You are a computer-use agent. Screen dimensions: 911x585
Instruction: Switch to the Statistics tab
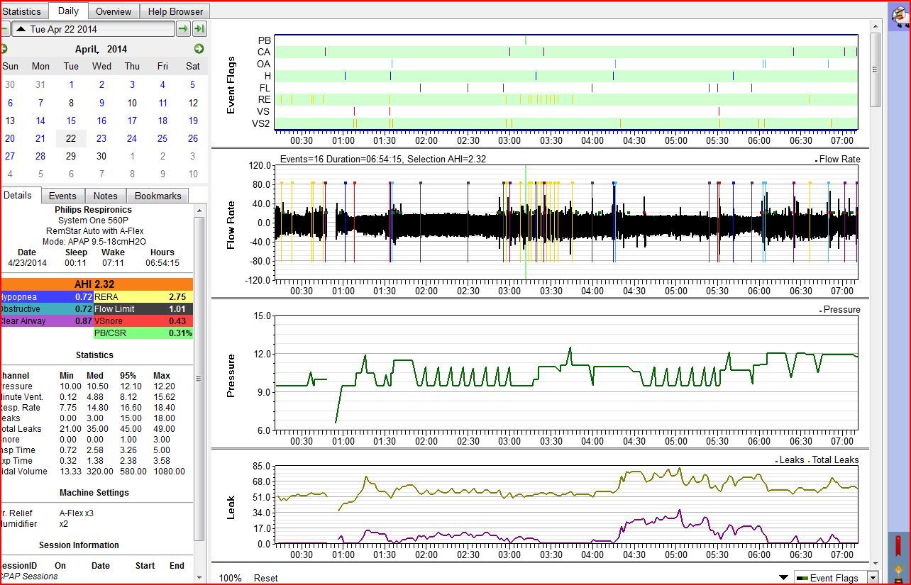click(x=23, y=11)
